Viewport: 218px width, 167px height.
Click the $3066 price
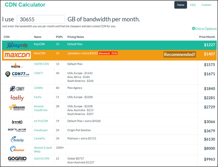209,122
